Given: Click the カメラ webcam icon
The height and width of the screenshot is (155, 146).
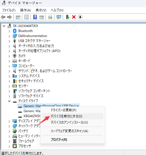Looking at the screenshot, I should tap(15, 56).
